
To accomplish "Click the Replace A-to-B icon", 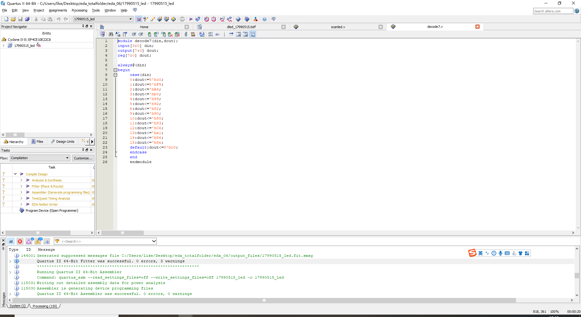I will (x=118, y=34).
